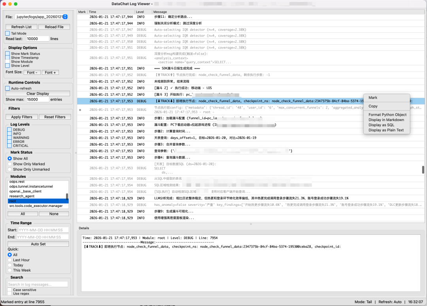Click the mark dot beside the 17:47:17,953 DEBUG row
Screen dimensions: 427x306
click(x=80, y=110)
